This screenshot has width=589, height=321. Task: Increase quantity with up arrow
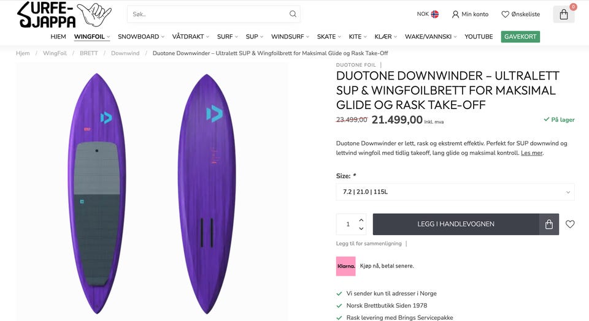[361, 220]
